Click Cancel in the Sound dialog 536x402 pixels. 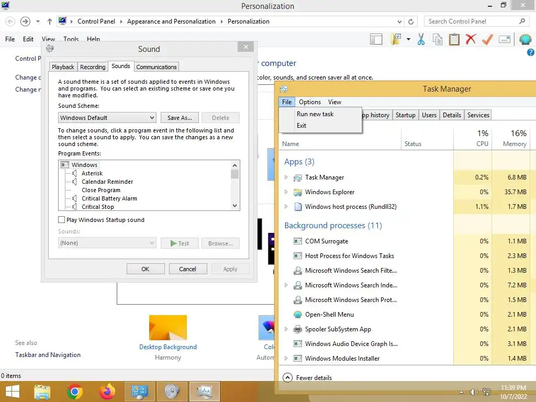188,269
